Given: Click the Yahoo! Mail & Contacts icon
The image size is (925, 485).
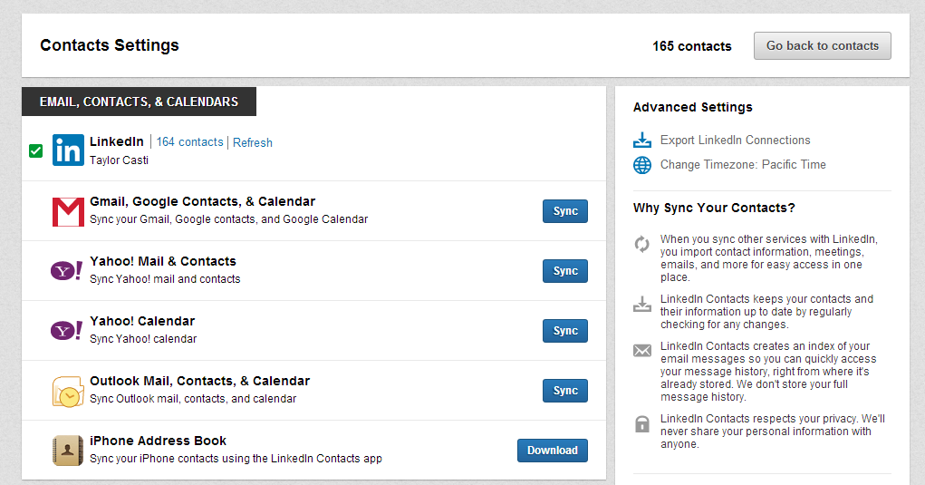Looking at the screenshot, I should tap(67, 271).
